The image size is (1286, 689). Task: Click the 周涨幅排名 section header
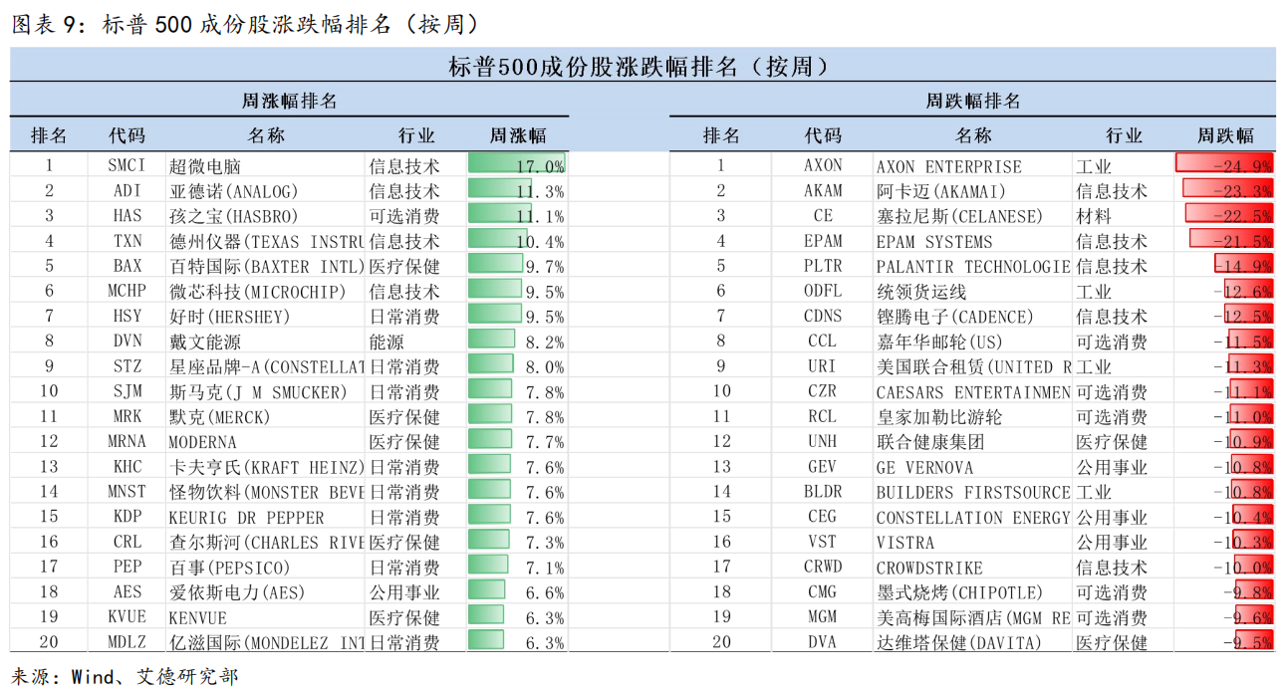point(289,102)
